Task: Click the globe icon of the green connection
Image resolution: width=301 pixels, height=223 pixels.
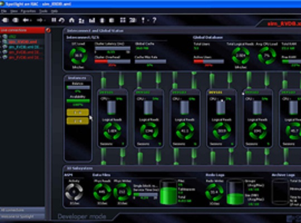Action: (x=5, y=36)
